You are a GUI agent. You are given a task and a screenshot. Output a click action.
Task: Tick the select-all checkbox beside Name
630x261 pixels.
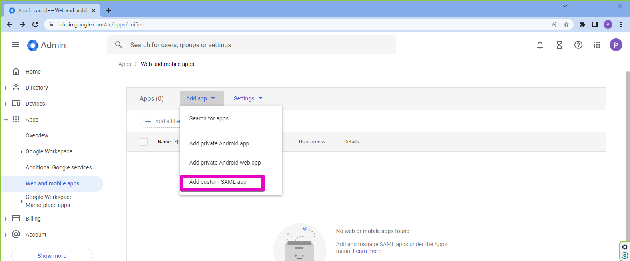(x=144, y=142)
